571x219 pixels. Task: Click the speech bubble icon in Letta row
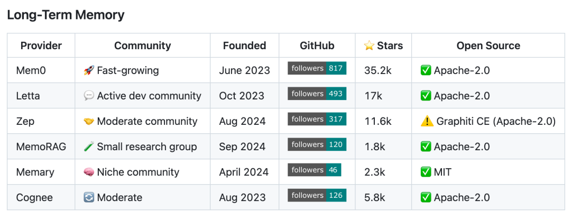coord(89,96)
